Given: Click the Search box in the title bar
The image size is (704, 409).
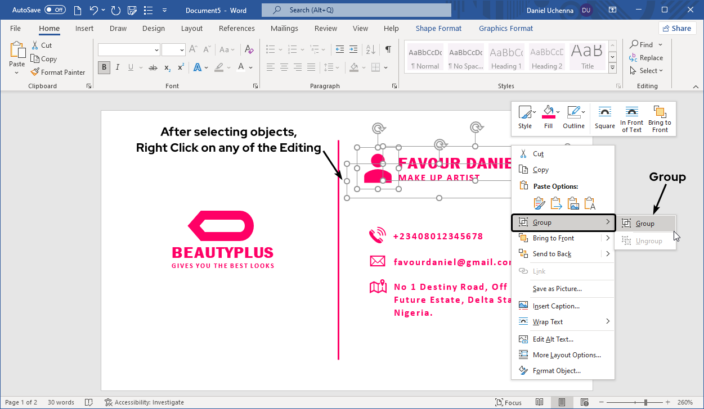Looking at the screenshot, I should pos(356,10).
